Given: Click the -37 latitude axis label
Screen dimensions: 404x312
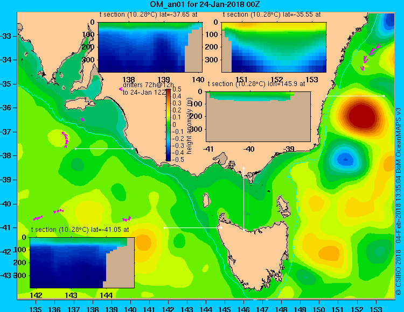Looking at the screenshot, I should pyautogui.click(x=6, y=132).
